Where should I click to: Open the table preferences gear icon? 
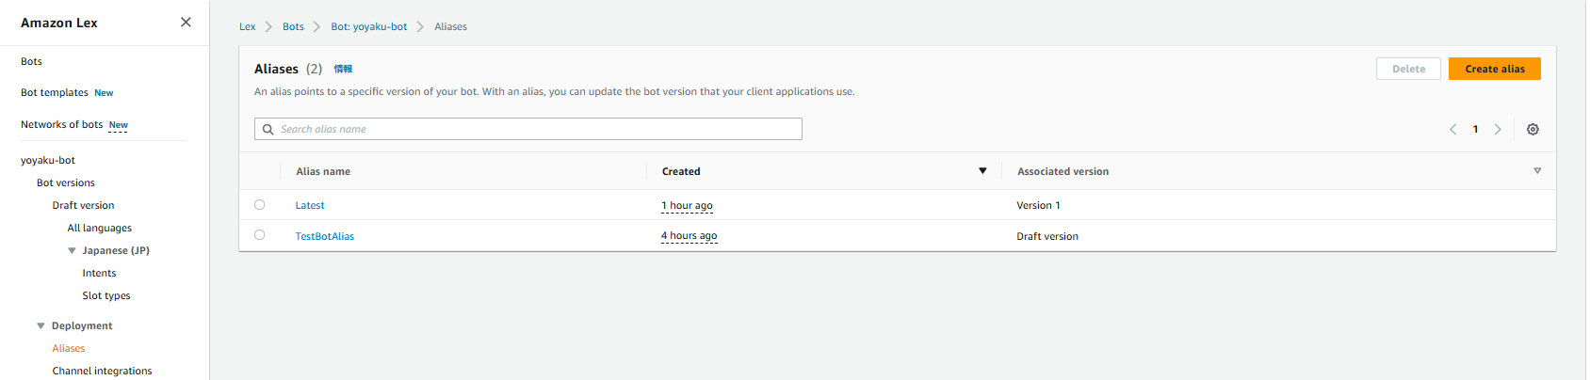[1533, 130]
